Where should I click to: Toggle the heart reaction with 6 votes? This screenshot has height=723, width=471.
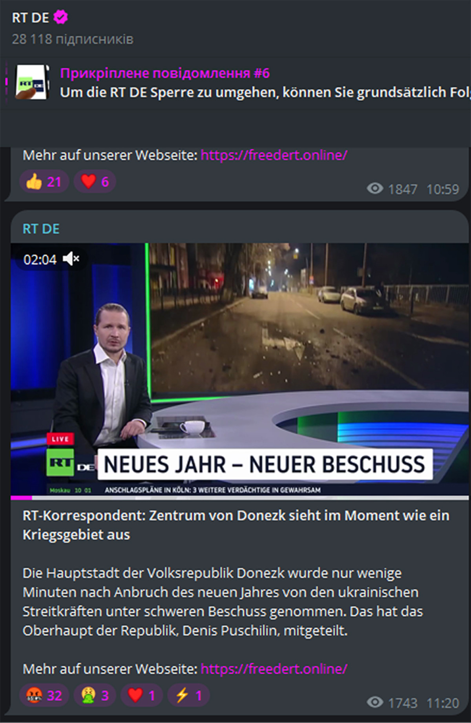[x=95, y=181]
